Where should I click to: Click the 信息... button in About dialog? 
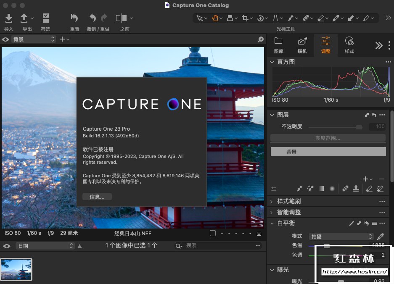point(97,197)
